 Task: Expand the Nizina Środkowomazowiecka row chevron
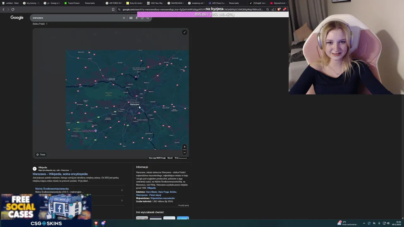pos(122,190)
